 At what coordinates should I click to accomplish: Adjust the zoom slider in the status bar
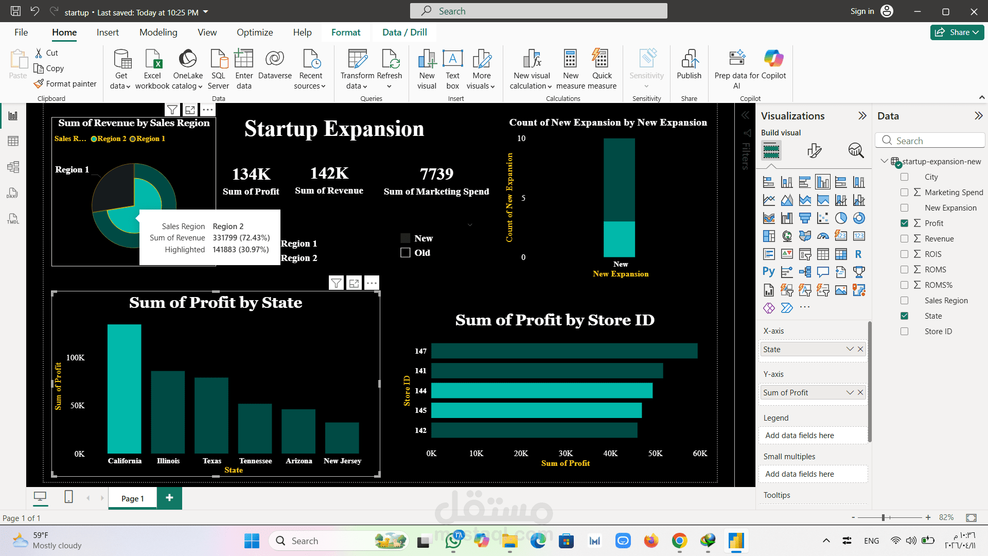(x=883, y=517)
